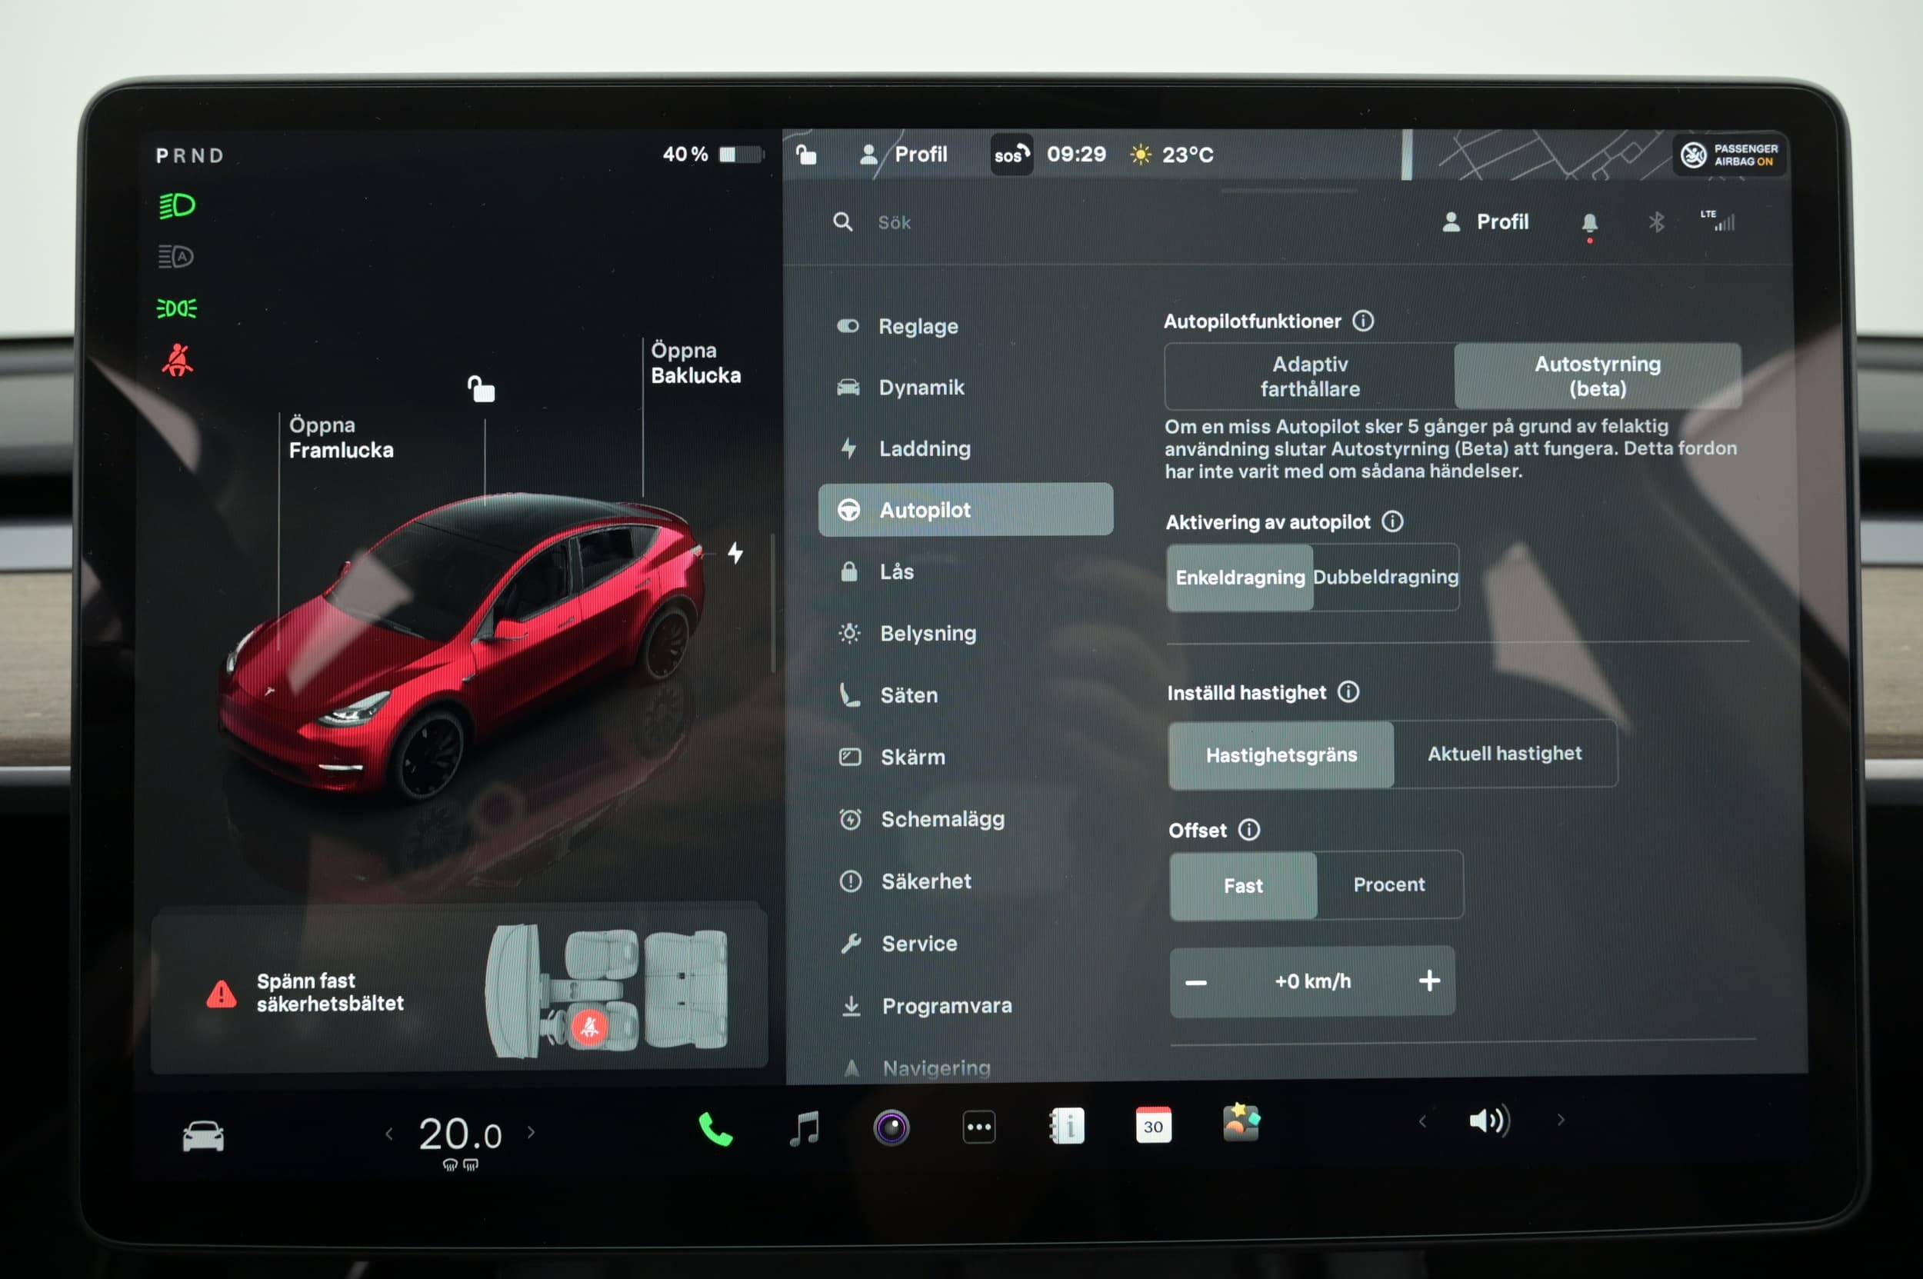The image size is (1923, 1279).
Task: Tap the headlights indicator icon
Action: click(176, 205)
